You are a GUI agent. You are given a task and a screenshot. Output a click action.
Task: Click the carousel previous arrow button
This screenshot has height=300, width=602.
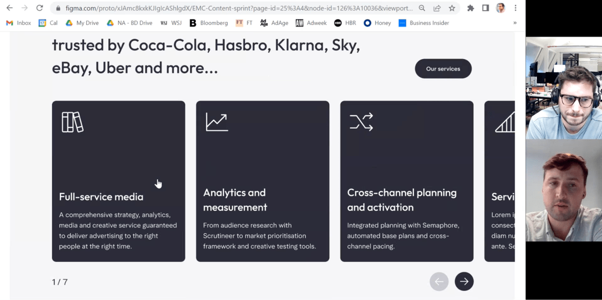tap(439, 281)
